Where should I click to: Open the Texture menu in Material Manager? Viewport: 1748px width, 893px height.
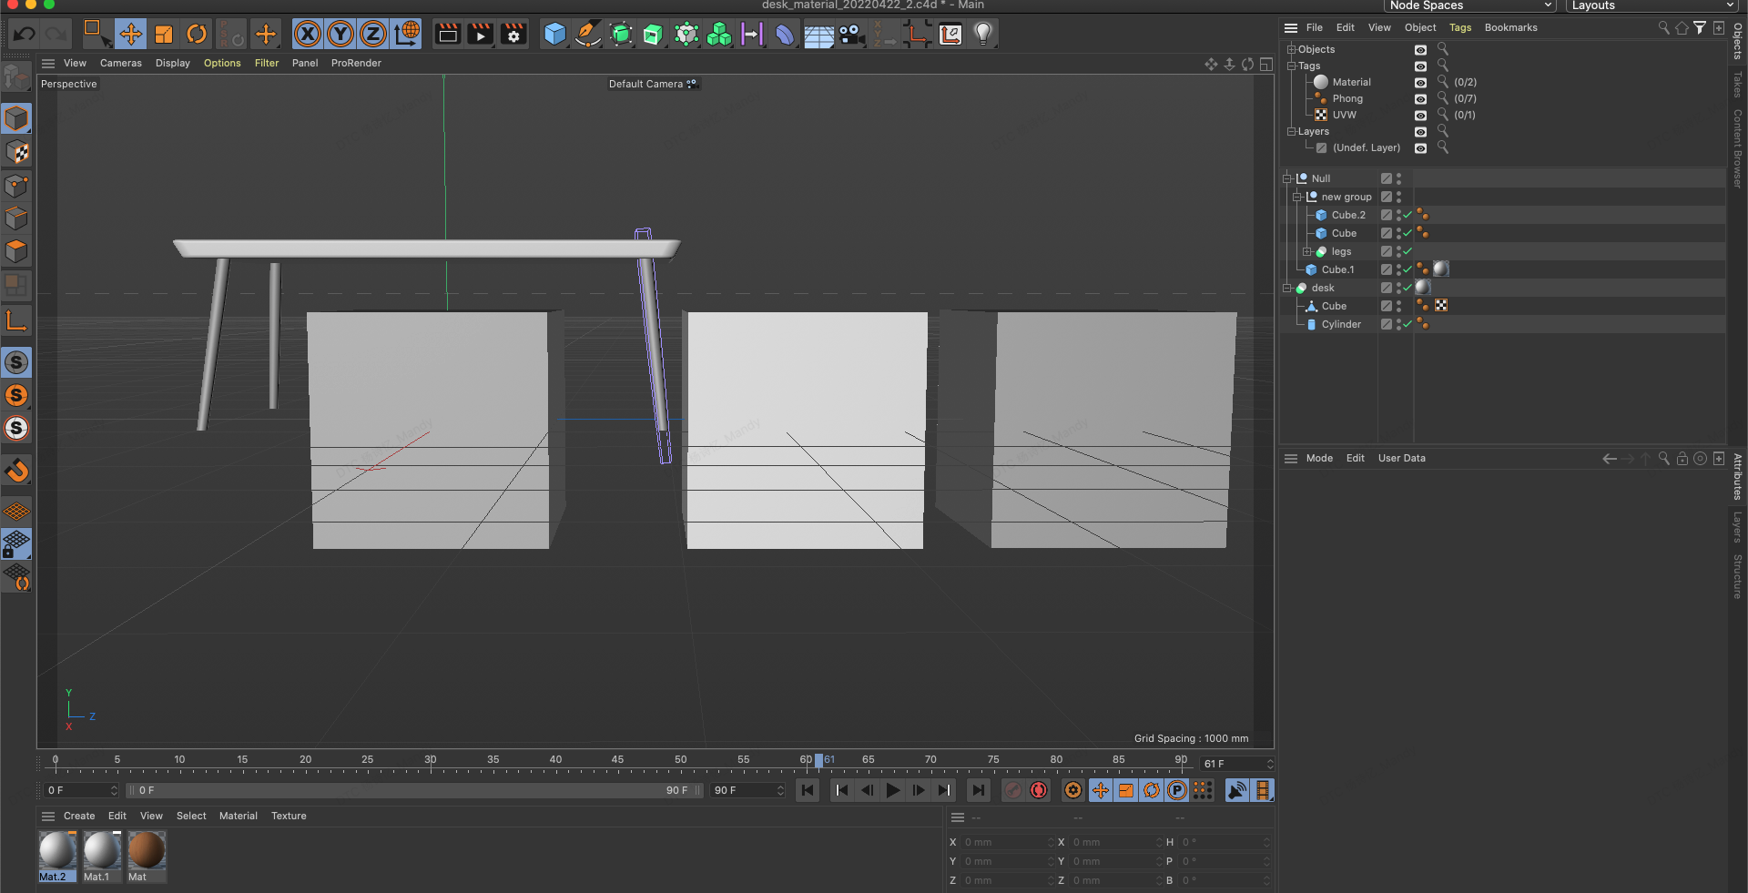pyautogui.click(x=289, y=816)
